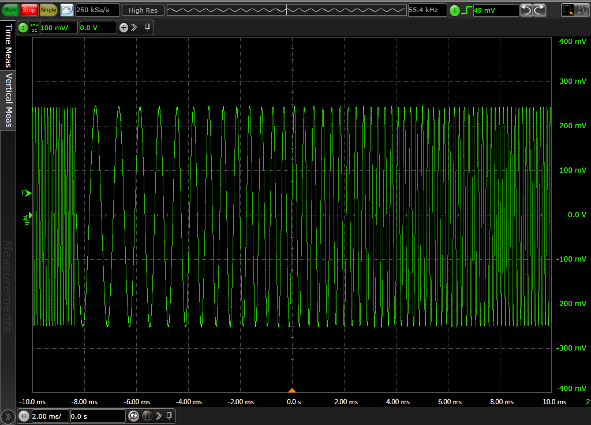Click the auto-scale icon beside Single

point(67,10)
